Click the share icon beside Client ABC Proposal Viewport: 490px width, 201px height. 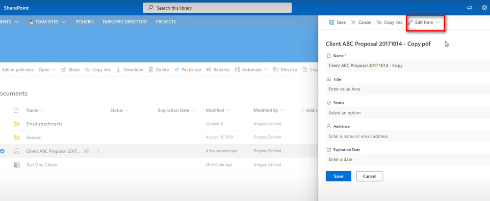pos(86,151)
